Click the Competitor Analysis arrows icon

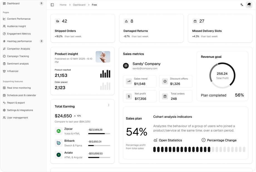pyautogui.click(x=4, y=49)
